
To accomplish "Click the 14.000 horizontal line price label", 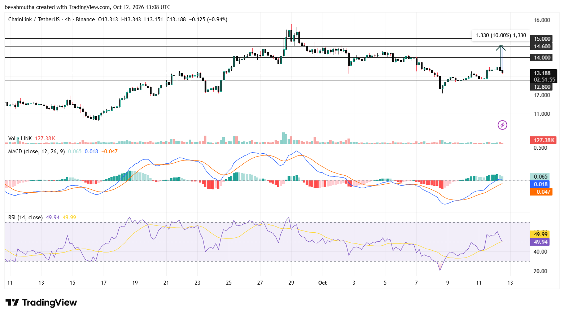I will tap(542, 58).
